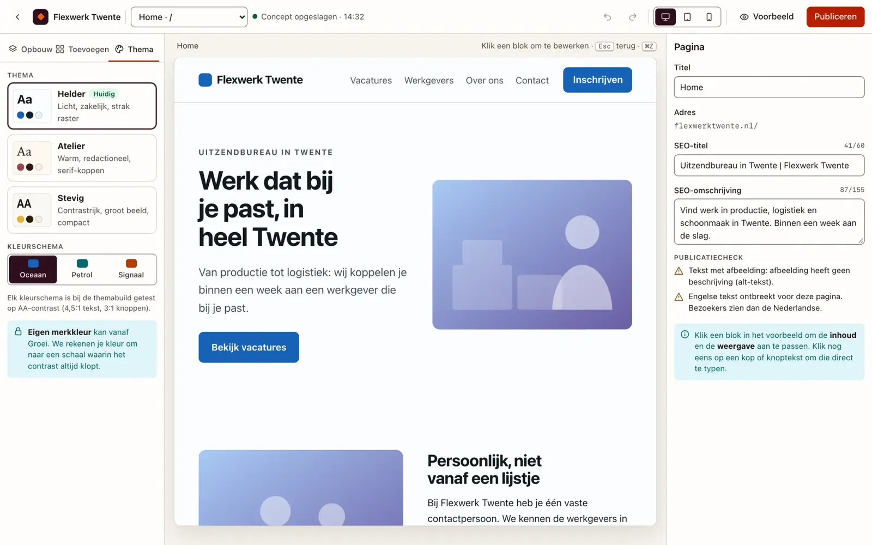Click the lock icon beside Eigen merkkleur
Screen dimensions: 872x545
[x=18, y=331]
